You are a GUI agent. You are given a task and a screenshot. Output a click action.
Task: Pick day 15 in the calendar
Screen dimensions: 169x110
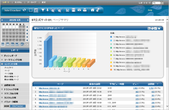pos(20,33)
